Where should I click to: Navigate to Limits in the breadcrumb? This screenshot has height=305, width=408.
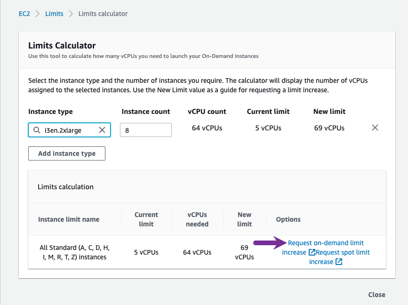click(54, 14)
